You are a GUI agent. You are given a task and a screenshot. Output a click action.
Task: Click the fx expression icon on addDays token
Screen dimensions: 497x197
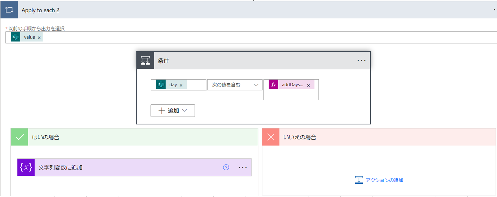(274, 85)
